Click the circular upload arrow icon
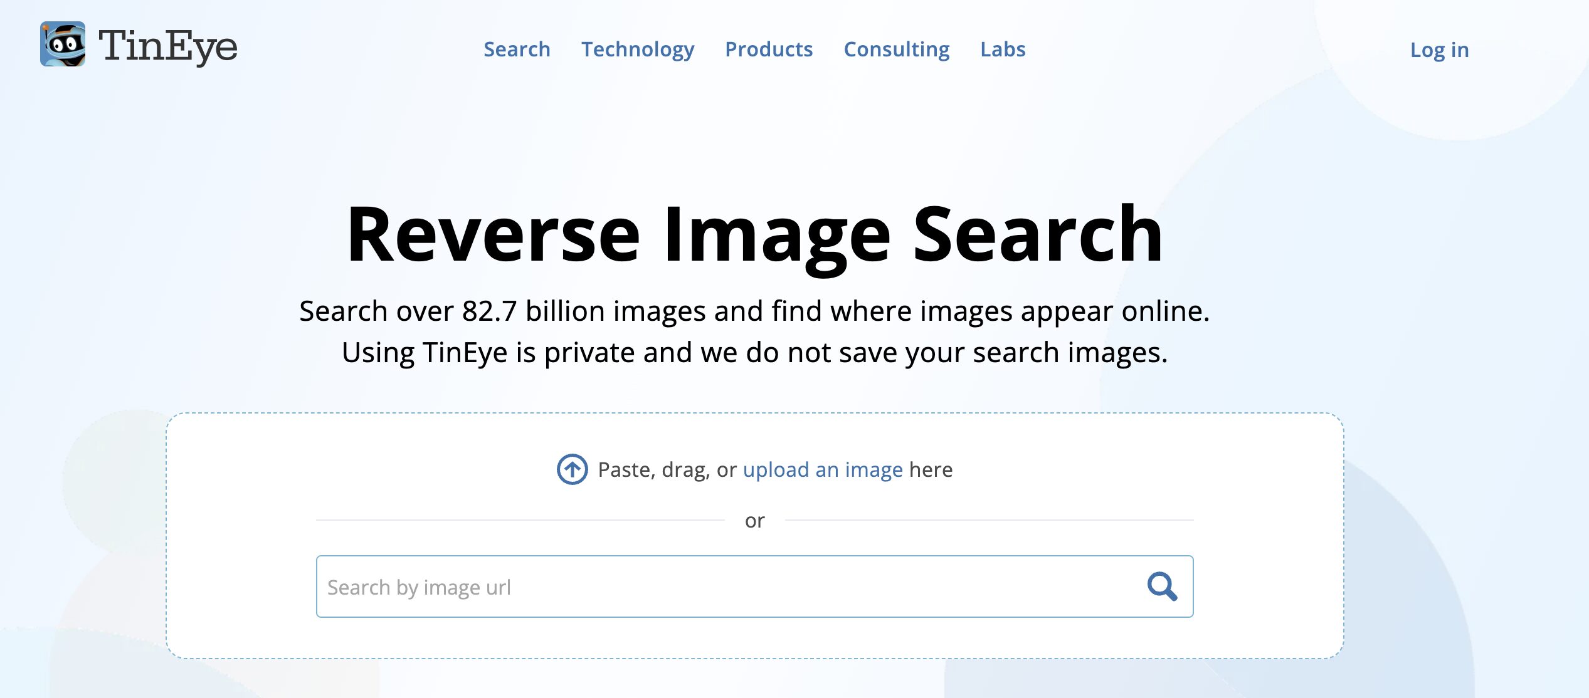Screen dimensions: 1589x698 pos(572,469)
